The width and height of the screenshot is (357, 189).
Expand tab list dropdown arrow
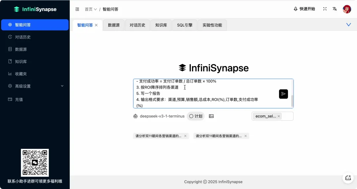[349, 24]
